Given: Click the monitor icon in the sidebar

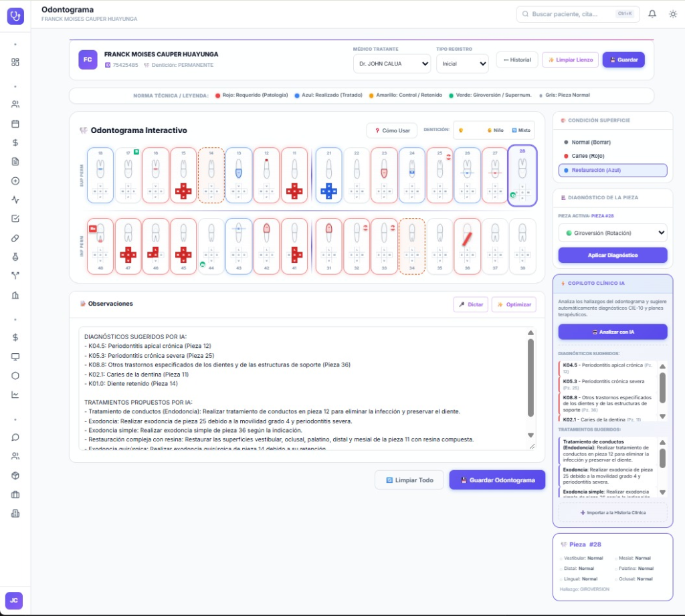Looking at the screenshot, I should pyautogui.click(x=15, y=356).
